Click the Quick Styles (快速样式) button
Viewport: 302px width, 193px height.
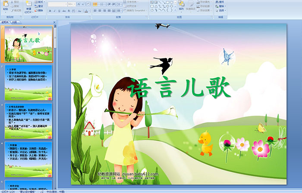(x=191, y=7)
